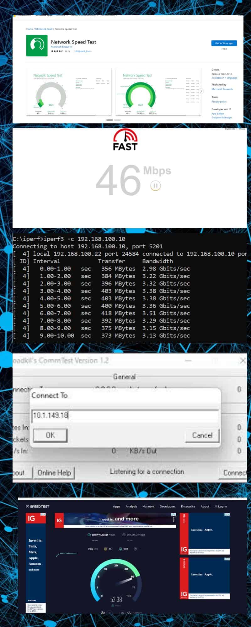View second Network Speed Test screenshot with green gauge
The image size is (251, 627).
coord(158,92)
